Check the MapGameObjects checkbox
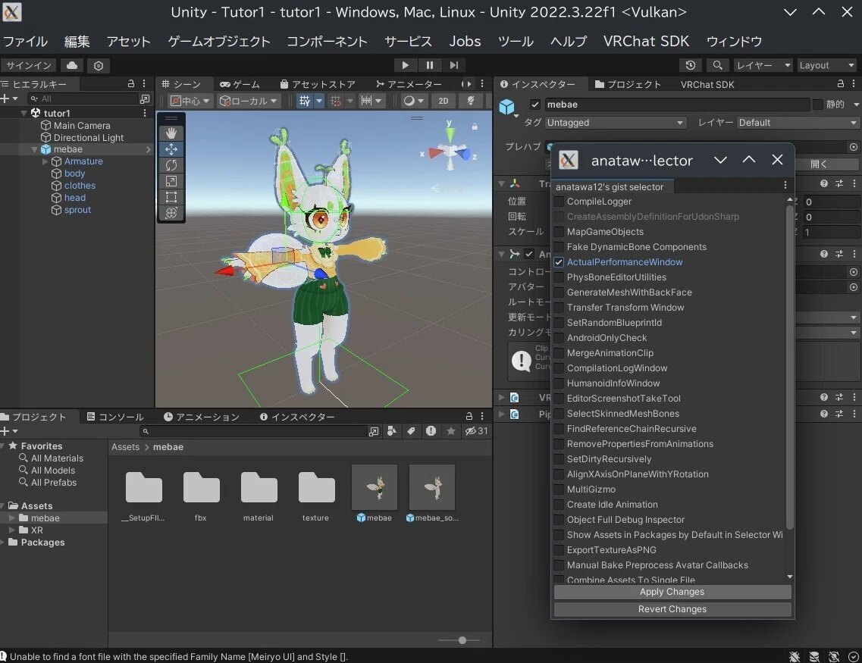 [559, 232]
